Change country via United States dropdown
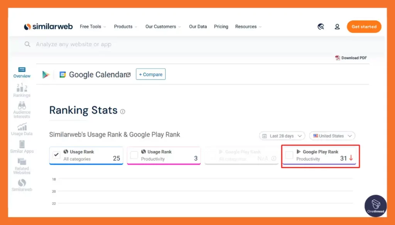This screenshot has height=225, width=395. point(332,136)
